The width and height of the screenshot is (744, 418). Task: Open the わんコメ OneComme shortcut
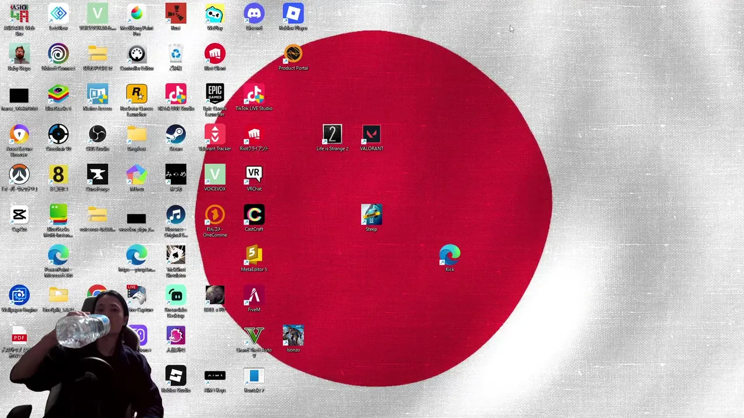tap(214, 215)
